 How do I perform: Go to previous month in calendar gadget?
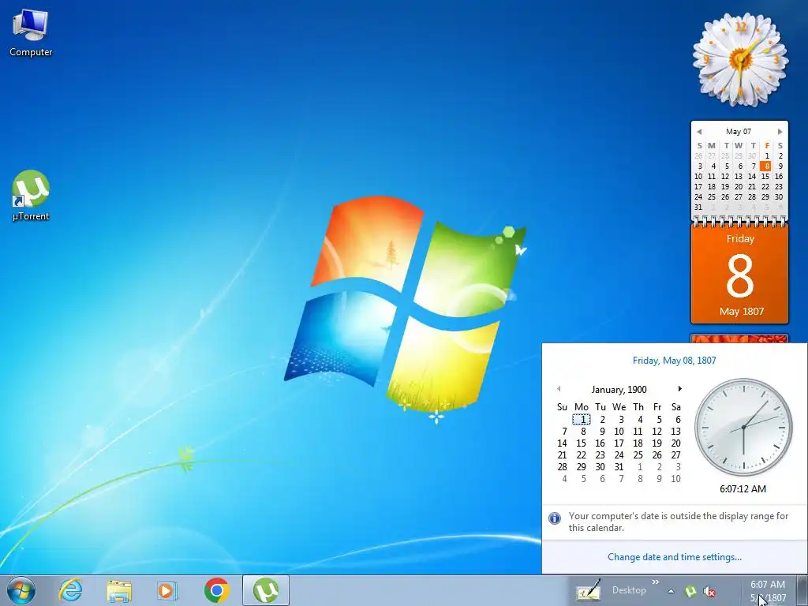coord(699,132)
